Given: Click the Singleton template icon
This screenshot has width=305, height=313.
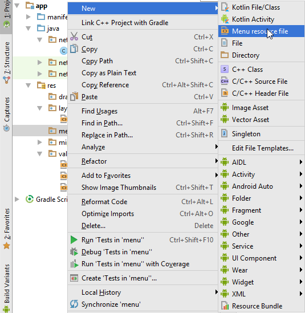Looking at the screenshot, I should [225, 133].
